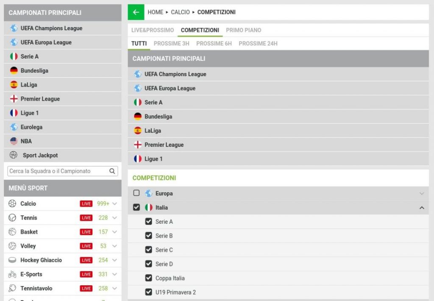
Task: Click the USA flag icon beside NBA
Action: point(14,141)
